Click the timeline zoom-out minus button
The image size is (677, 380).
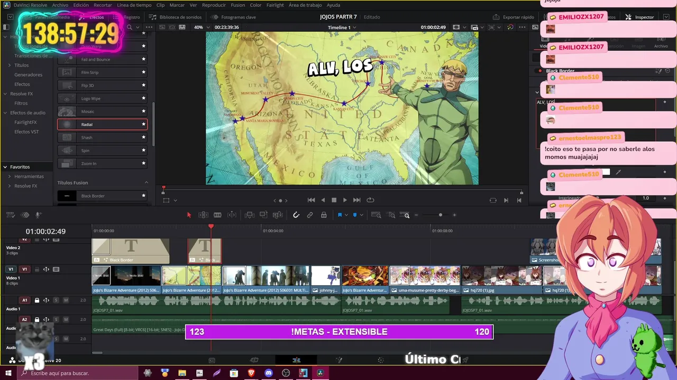[416, 215]
